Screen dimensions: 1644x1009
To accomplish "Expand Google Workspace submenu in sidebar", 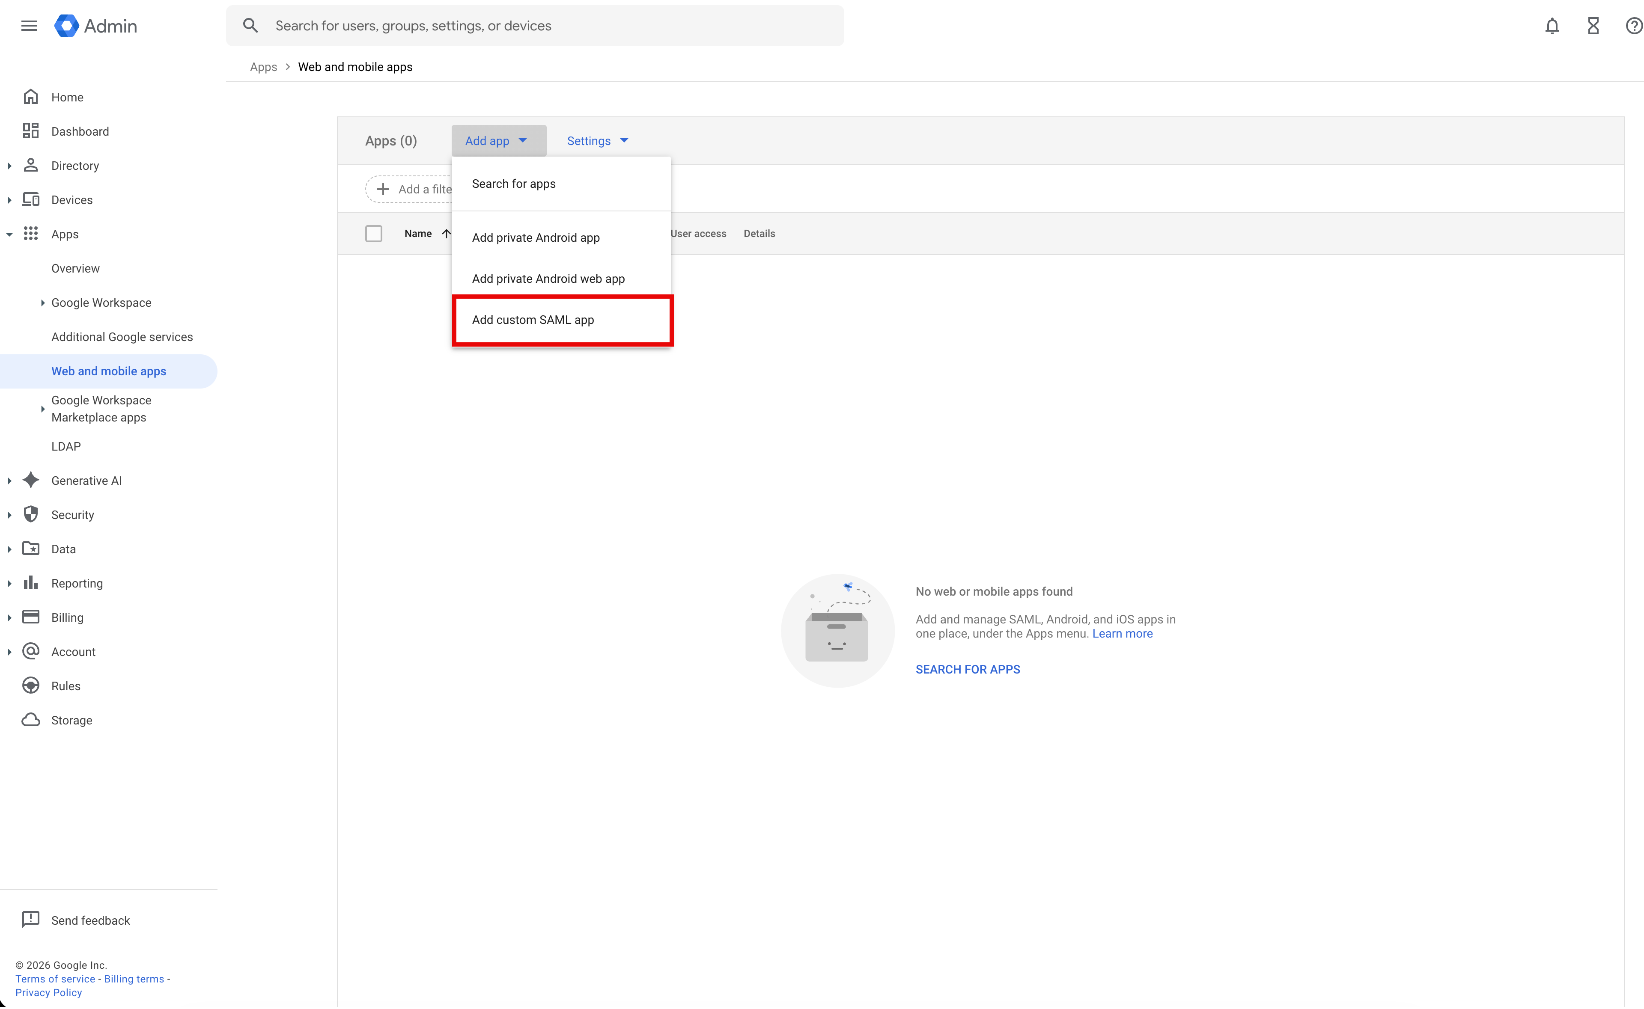I will 43,302.
